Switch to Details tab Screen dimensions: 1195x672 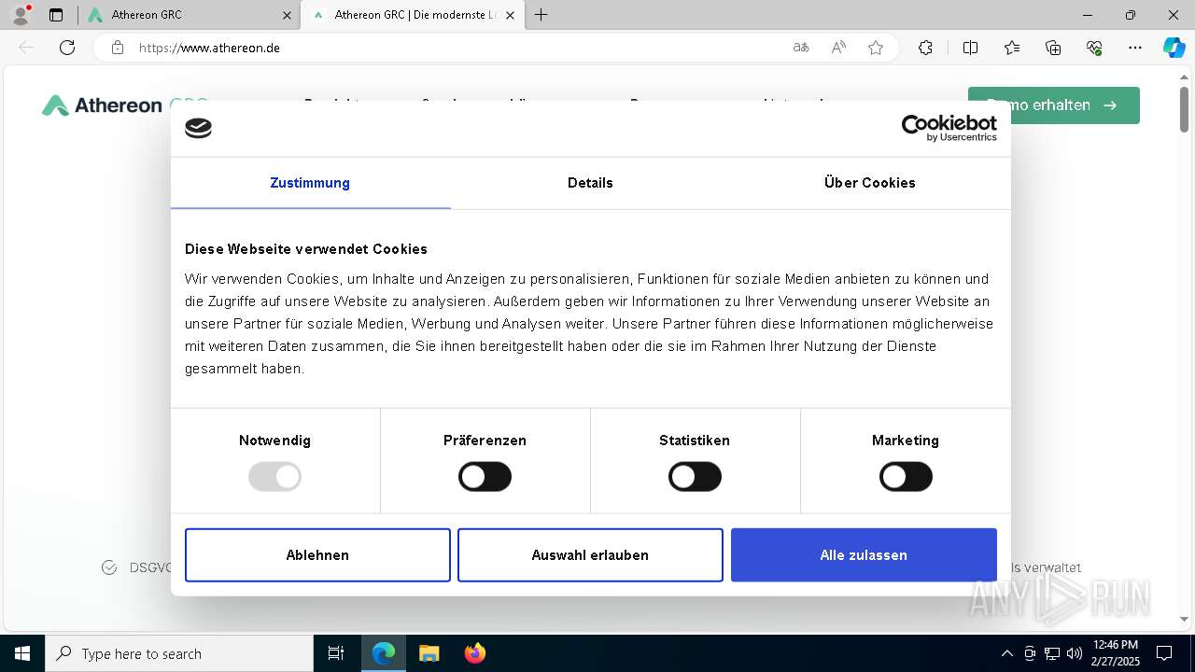pyautogui.click(x=590, y=183)
